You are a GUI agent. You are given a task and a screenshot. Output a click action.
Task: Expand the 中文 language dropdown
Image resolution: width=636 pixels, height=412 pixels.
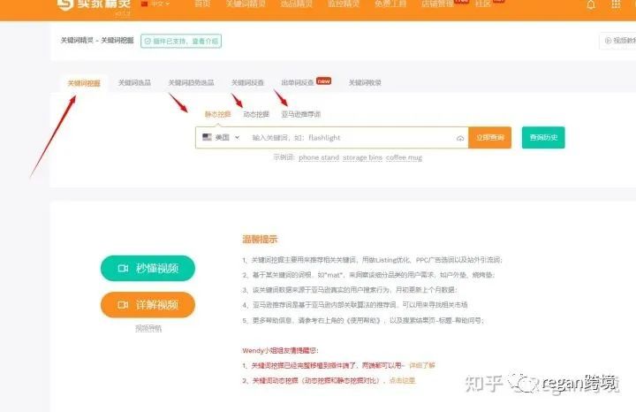[155, 4]
